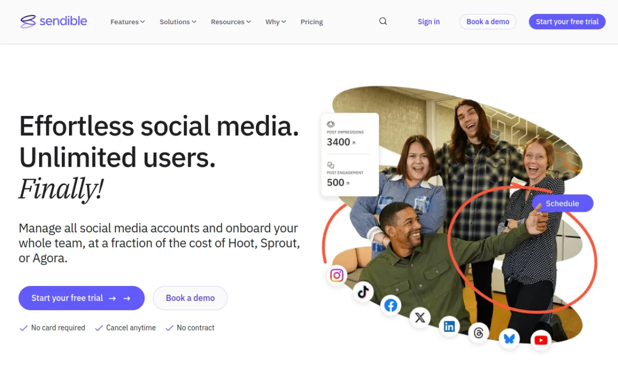
Task: Click the TikTok icon
Action: pyautogui.click(x=363, y=291)
